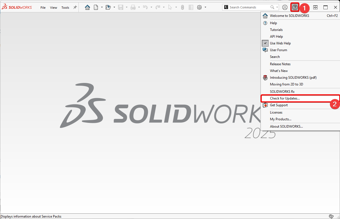
Task: Toggle the Use Web Help checkbox
Action: [x=265, y=43]
